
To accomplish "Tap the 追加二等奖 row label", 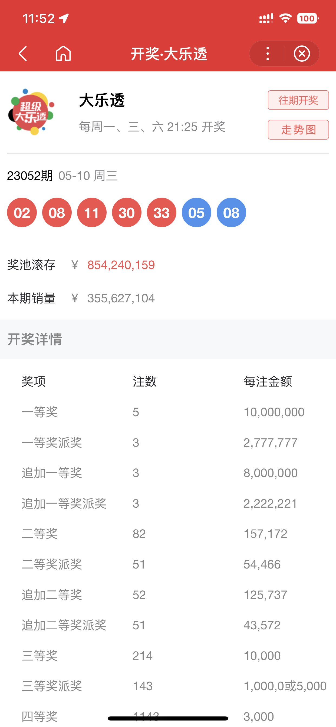I will [x=52, y=595].
